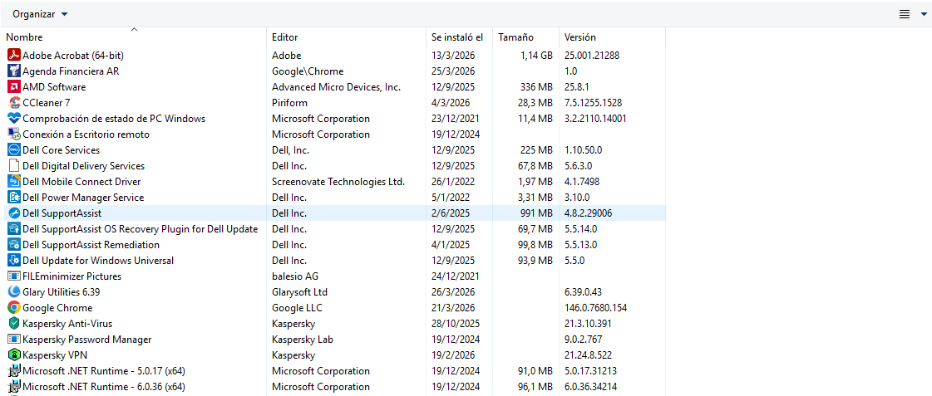Viewport: 932px width, 396px height.
Task: Select the Agenda Financiera AR icon
Action: (x=13, y=71)
